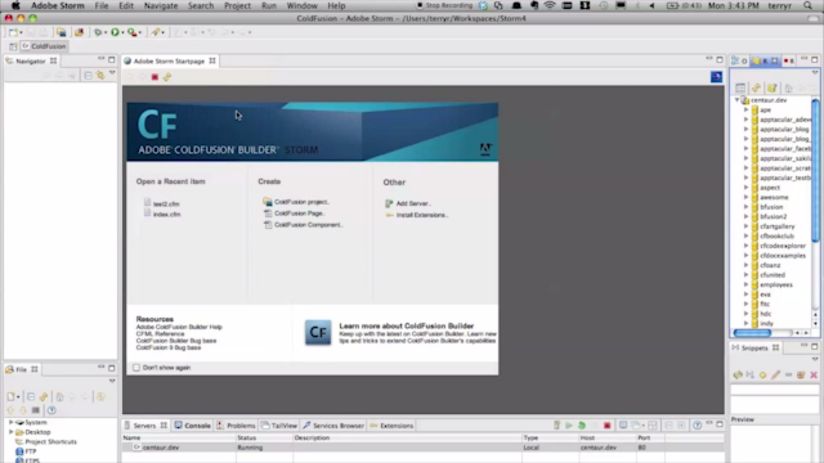Image resolution: width=824 pixels, height=463 pixels.
Task: Open recent file test2.cfm
Action: click(x=166, y=204)
